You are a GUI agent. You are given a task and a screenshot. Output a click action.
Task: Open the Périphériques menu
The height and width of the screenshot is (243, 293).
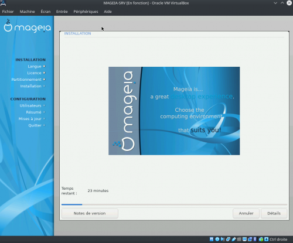click(x=86, y=12)
